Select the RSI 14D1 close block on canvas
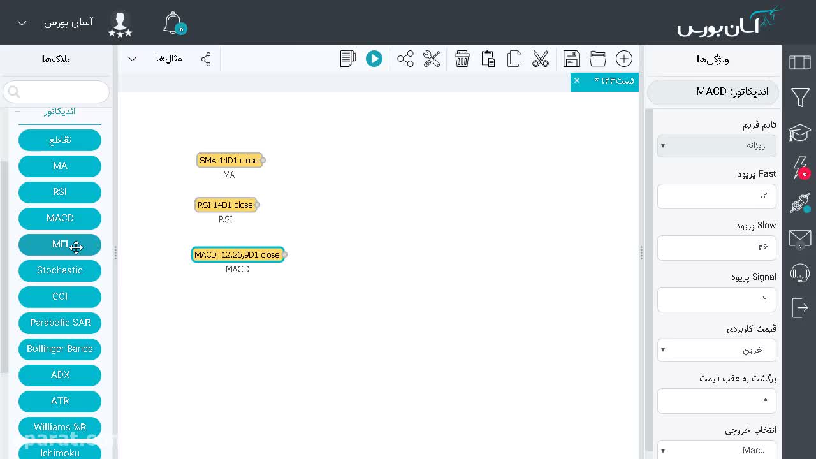The image size is (816, 459). (x=226, y=205)
